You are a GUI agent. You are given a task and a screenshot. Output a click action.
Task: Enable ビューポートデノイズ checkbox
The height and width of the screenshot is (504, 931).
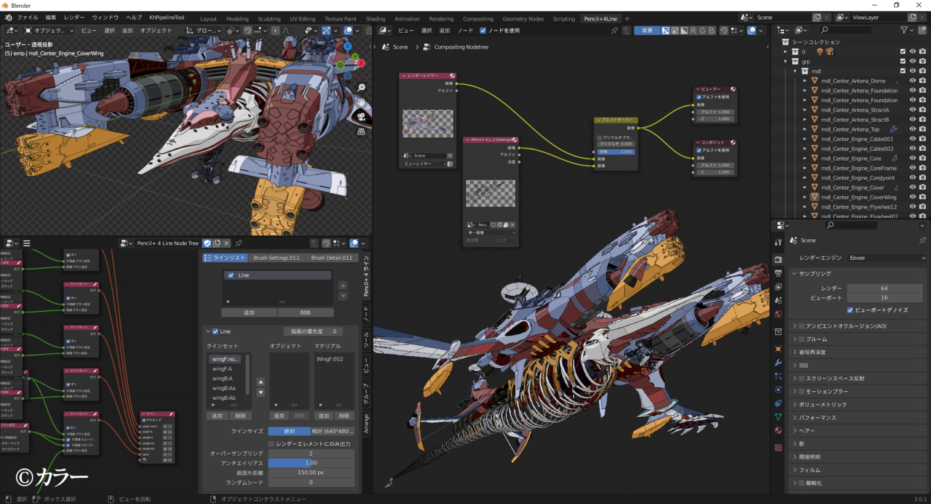click(850, 311)
